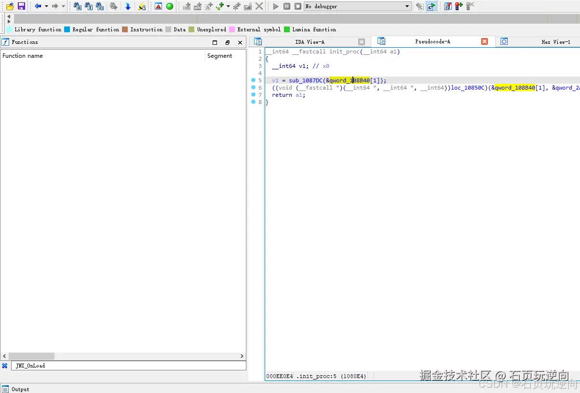This screenshot has width=580, height=393.
Task: Save the database with floppy icon
Action: (x=21, y=6)
